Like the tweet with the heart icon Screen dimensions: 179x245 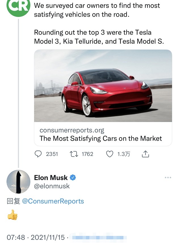coord(109,154)
